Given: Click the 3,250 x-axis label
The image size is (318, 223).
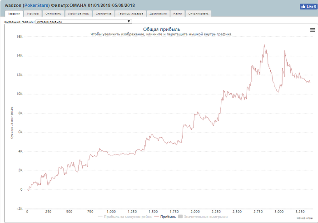Looking at the screenshot, I should [x=300, y=212].
